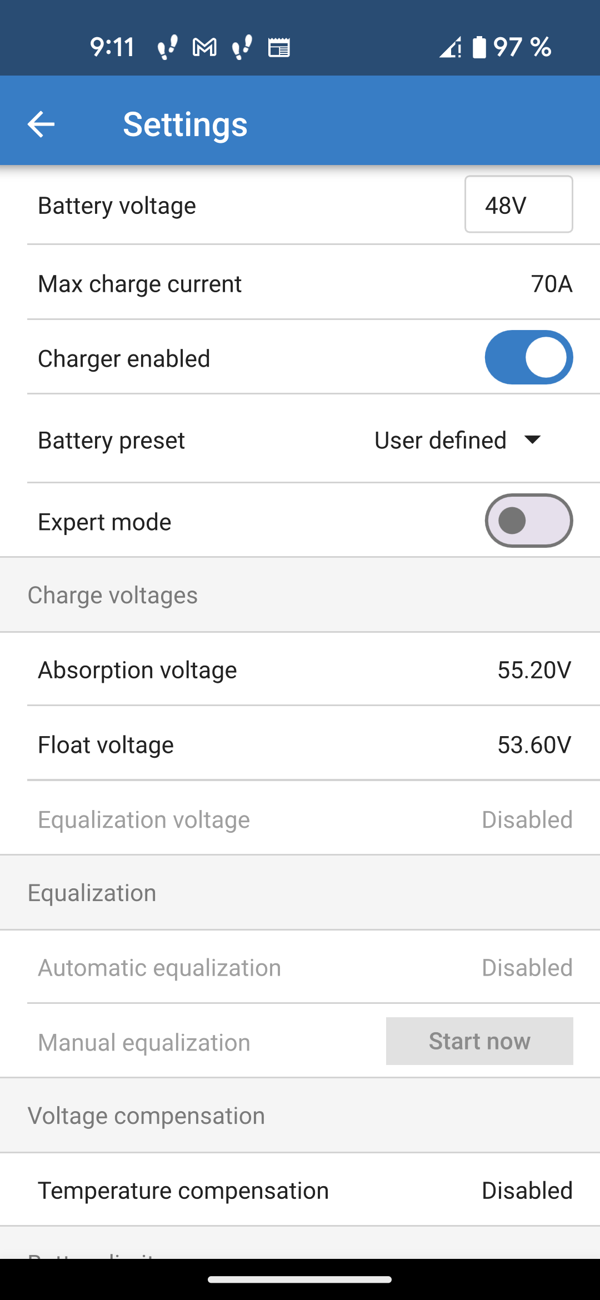Tap the second footsteps notification icon
Image resolution: width=600 pixels, height=1300 pixels.
coord(242,47)
